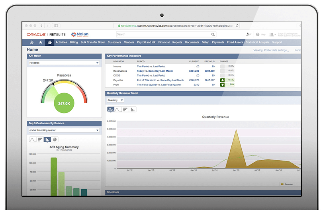Click the green Payables gauge value circle
The image size is (321, 210).
coord(64,103)
